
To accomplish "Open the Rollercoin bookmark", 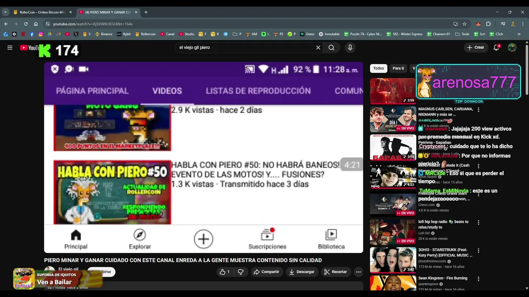I will click(x=145, y=34).
